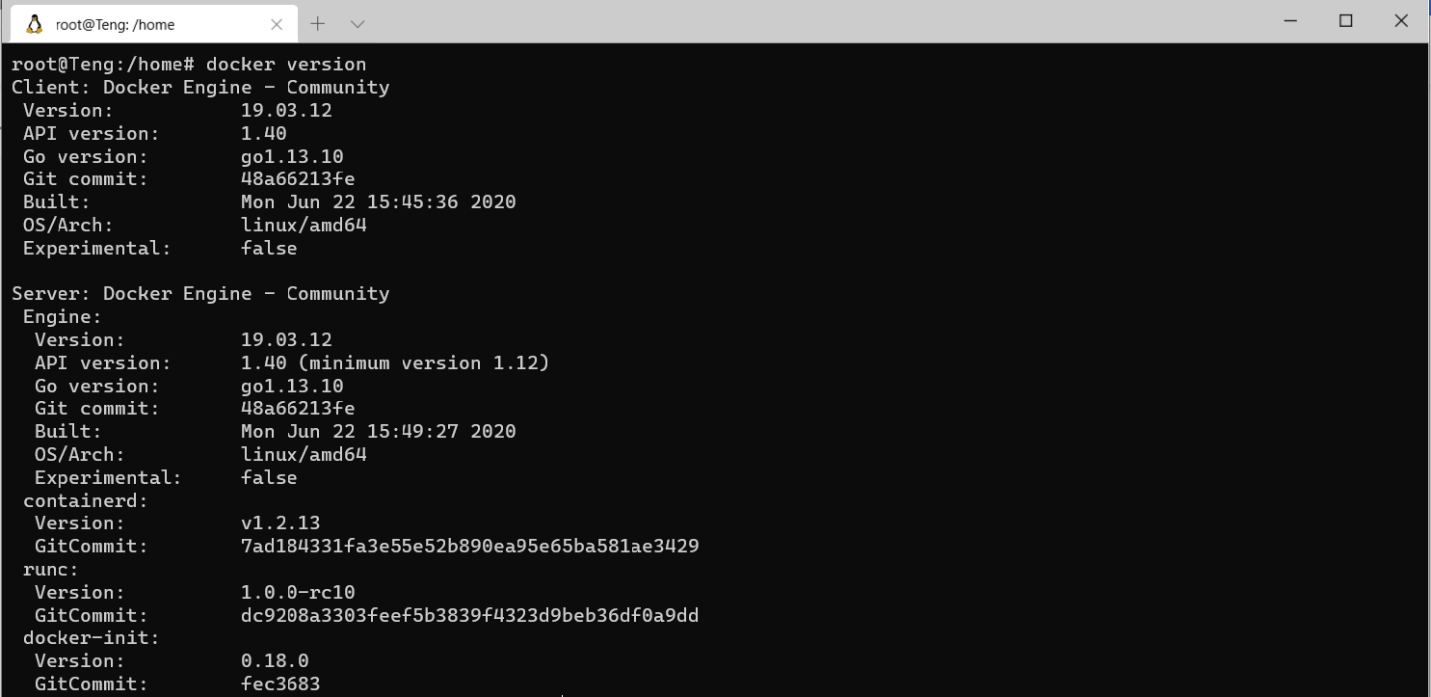Click the vertical scrollbar on the right edge
This screenshot has width=1431, height=697.
click(x=1427, y=366)
